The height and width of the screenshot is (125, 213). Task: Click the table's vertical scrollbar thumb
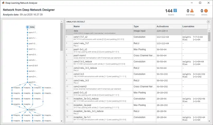pos(209,35)
